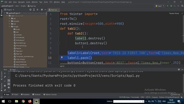Click the volume icon in system tray
Image resolution: width=184 pixels, height=104 pixels.
[x=153, y=101]
